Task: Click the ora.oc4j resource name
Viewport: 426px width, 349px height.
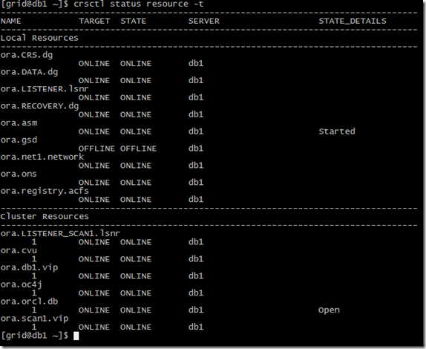Action: point(22,284)
